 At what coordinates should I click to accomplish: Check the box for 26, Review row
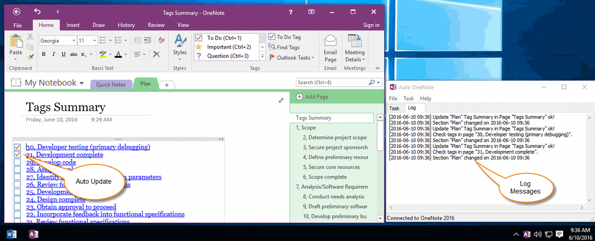[17, 184]
